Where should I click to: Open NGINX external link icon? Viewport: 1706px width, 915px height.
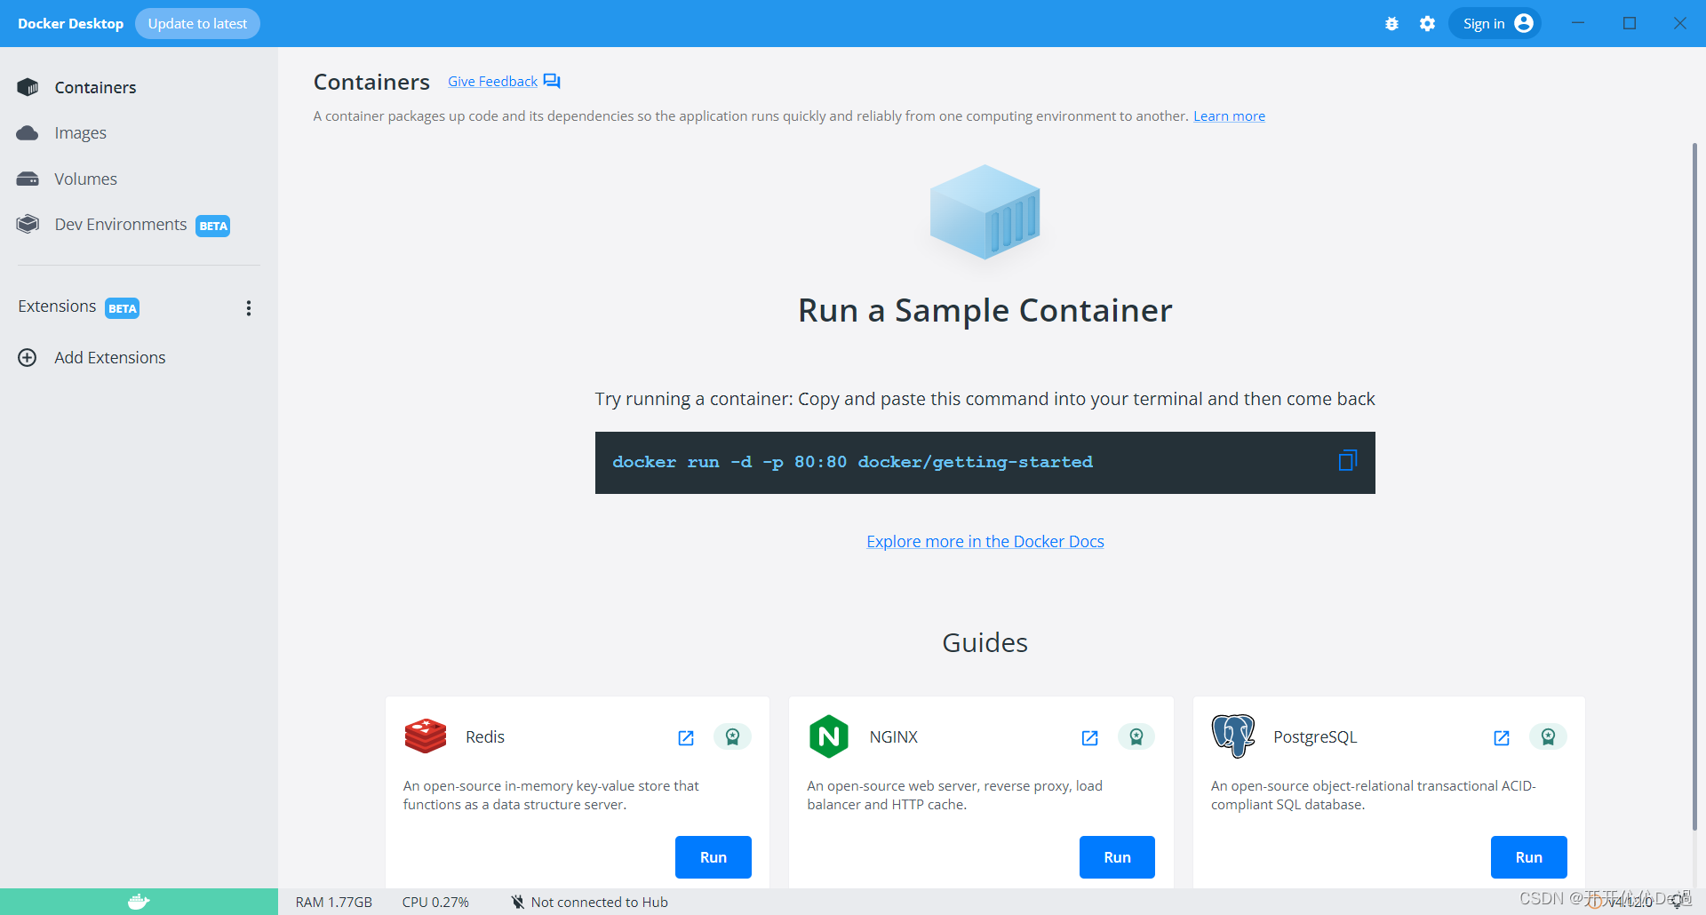1090,738
